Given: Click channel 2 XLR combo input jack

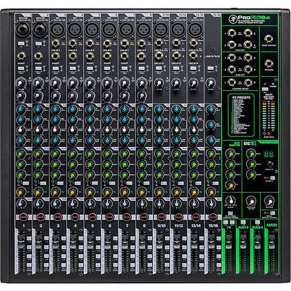Looking at the screenshot, I should 40,30.
